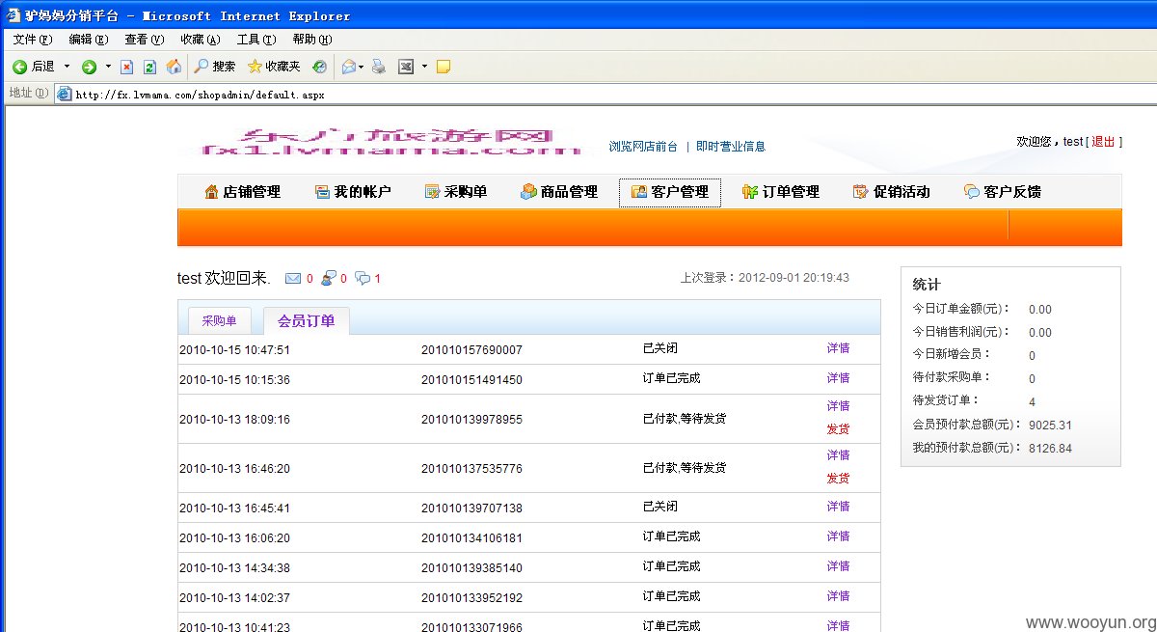Viewport: 1157px width, 632px height.
Task: Open 采购单 navigation item in top bar
Action: (x=456, y=192)
